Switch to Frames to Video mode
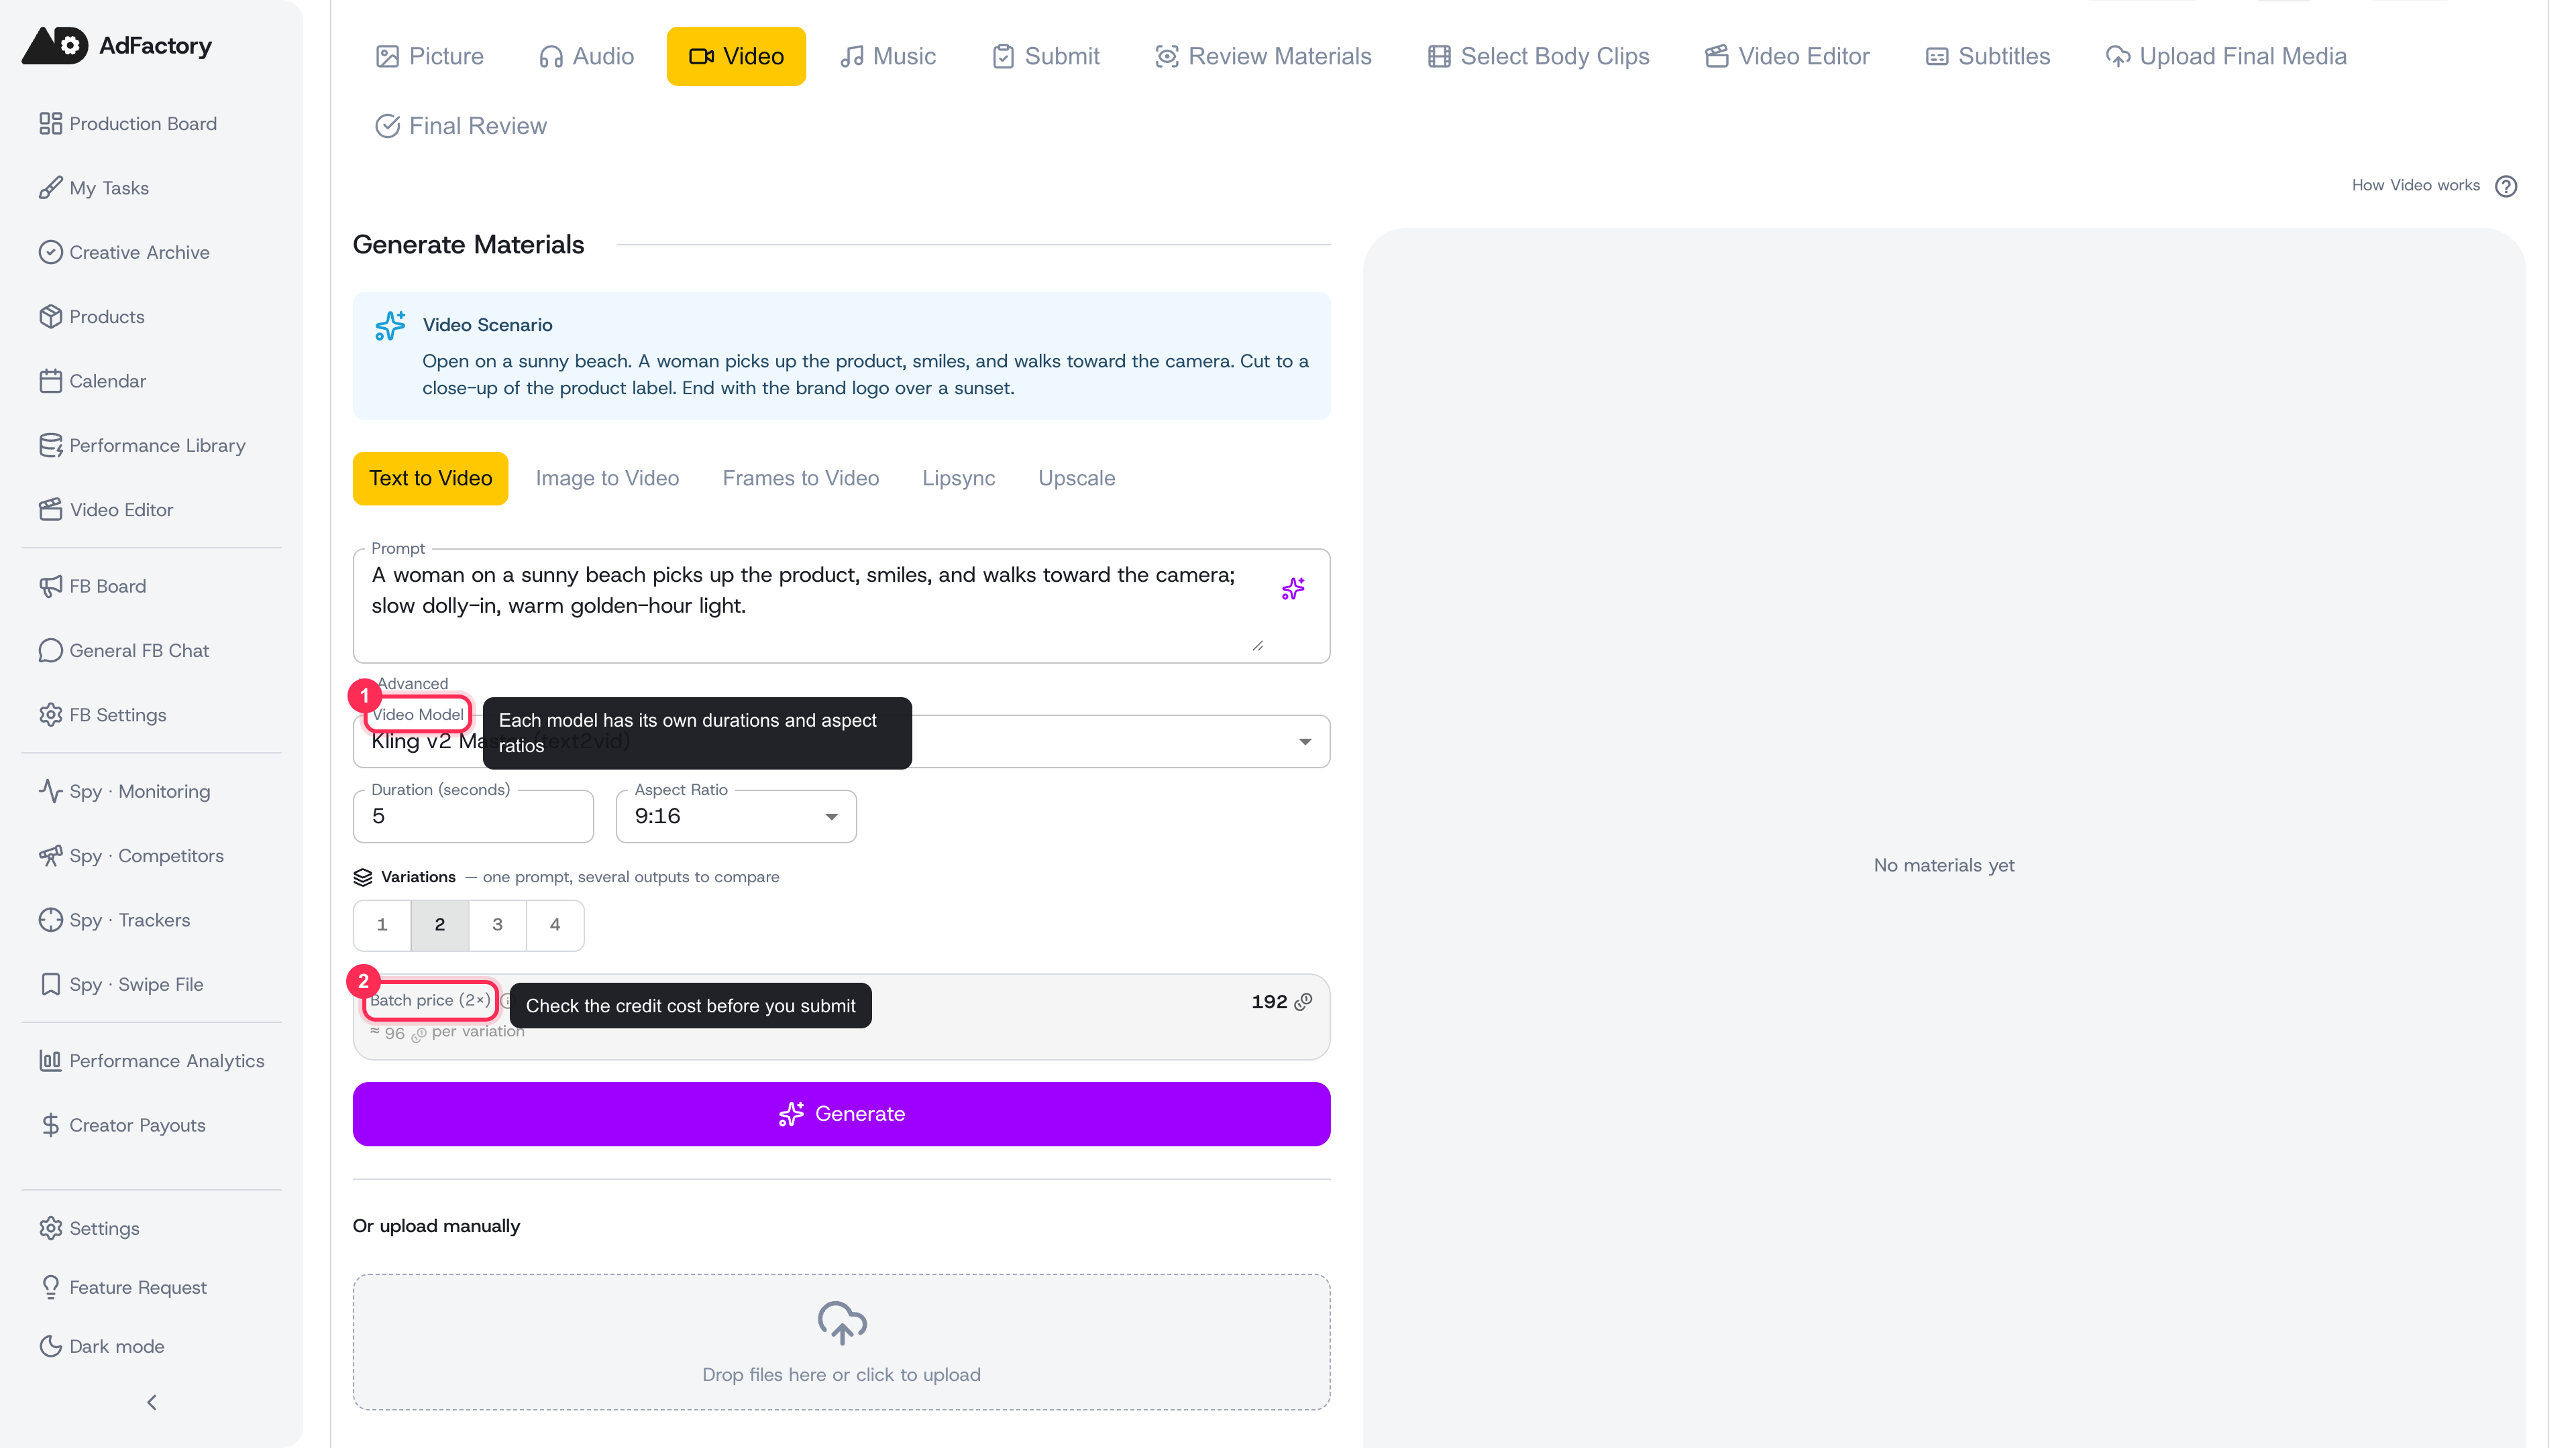Screen dimensions: 2576x1448 tap(801, 479)
